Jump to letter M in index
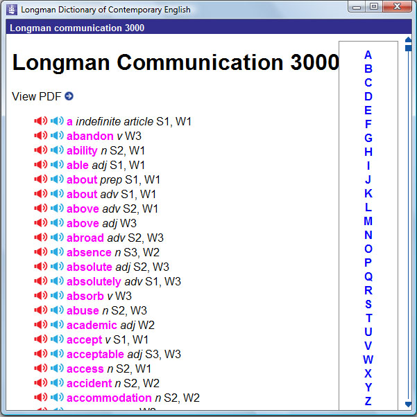This screenshot has width=417, height=417. [x=368, y=221]
